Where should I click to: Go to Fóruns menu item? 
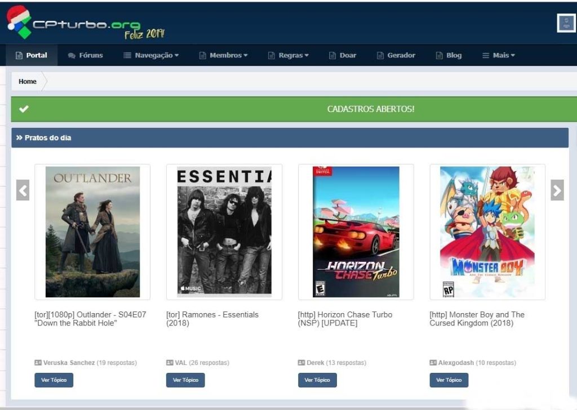(x=86, y=55)
